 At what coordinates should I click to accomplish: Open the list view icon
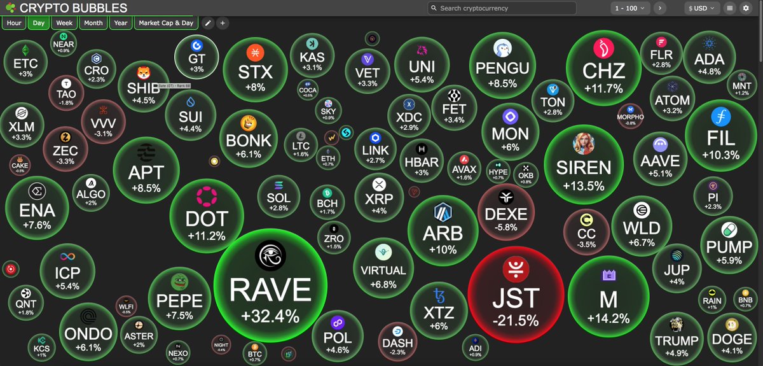click(729, 8)
